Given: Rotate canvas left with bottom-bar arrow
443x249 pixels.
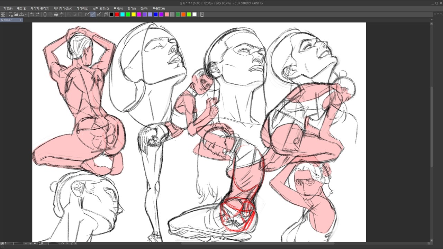Looking at the screenshot, I should [x=63, y=243].
